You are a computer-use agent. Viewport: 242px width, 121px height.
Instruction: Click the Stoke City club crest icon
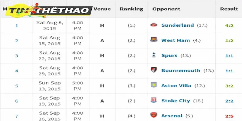154,100
